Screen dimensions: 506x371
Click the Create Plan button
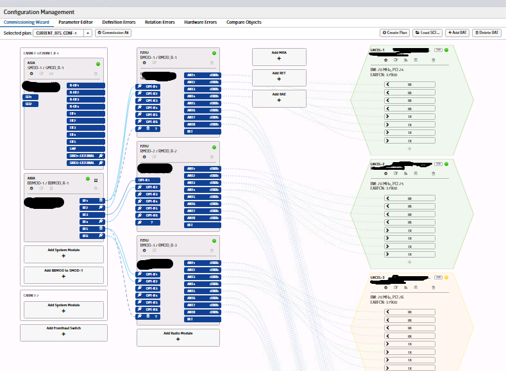pyautogui.click(x=394, y=33)
